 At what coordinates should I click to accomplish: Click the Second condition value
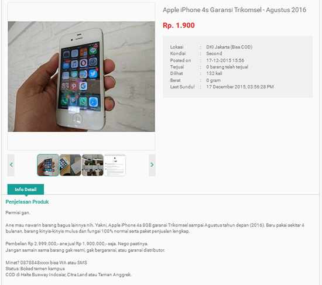(x=214, y=54)
